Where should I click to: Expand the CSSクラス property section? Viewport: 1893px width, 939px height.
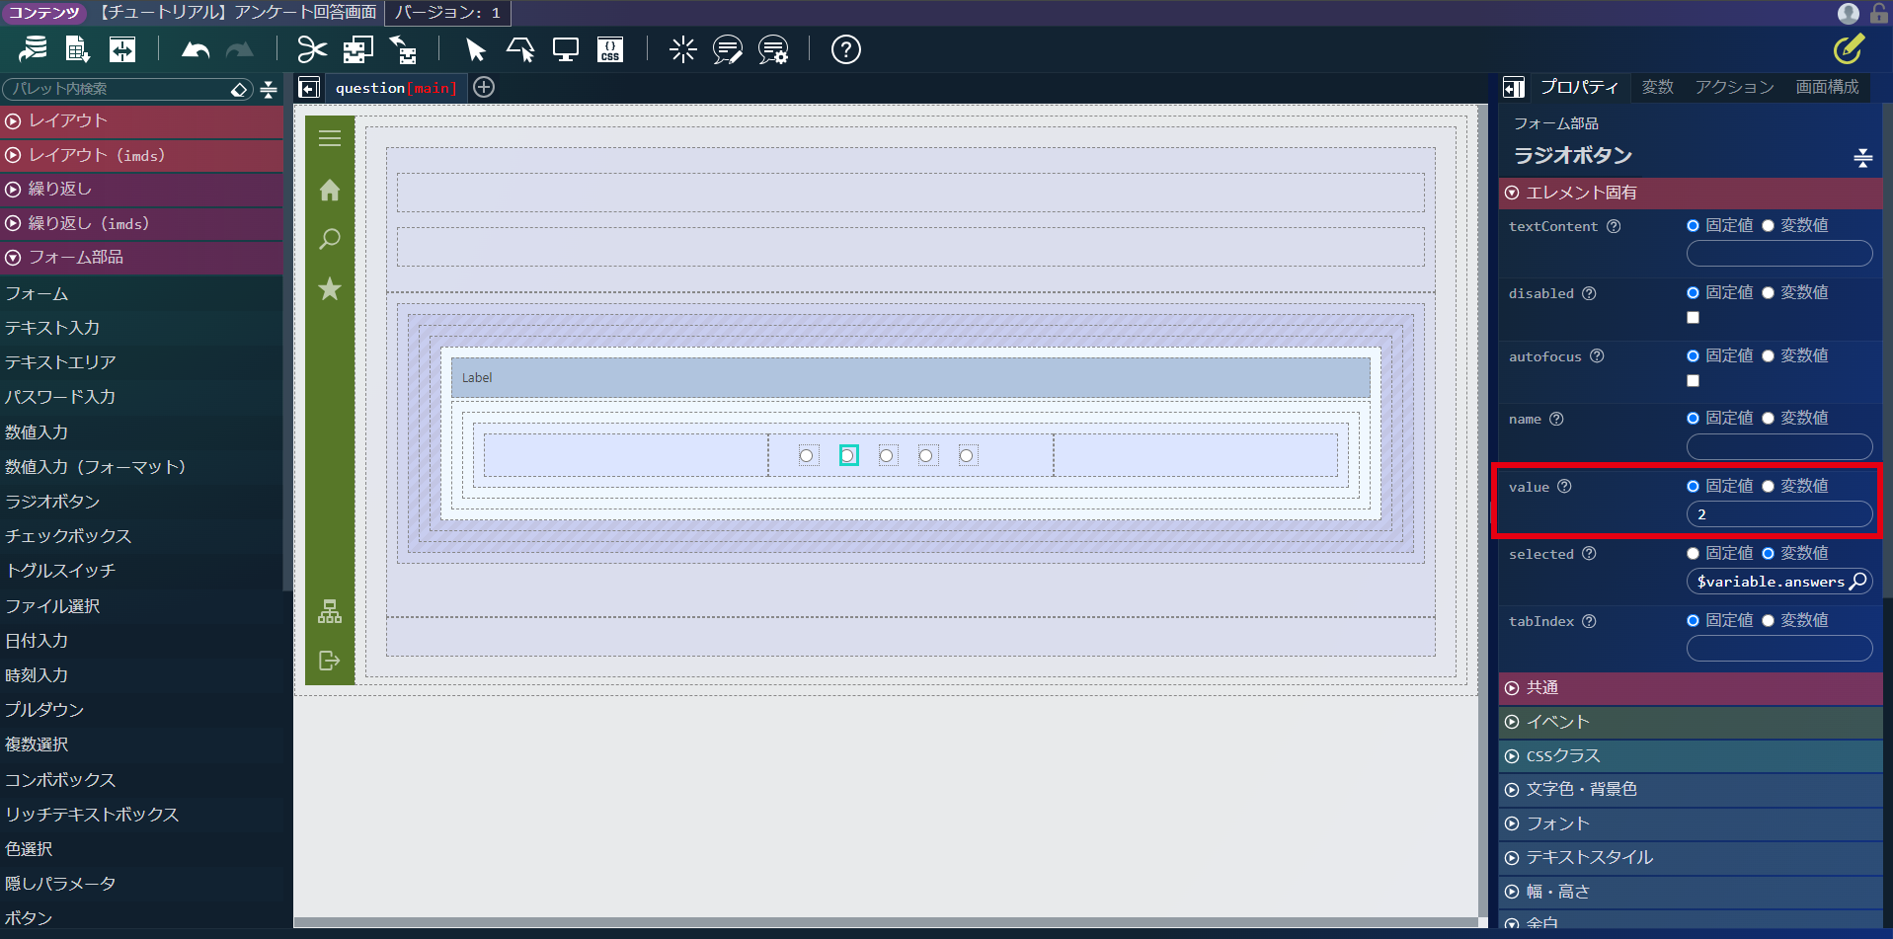point(1691,756)
